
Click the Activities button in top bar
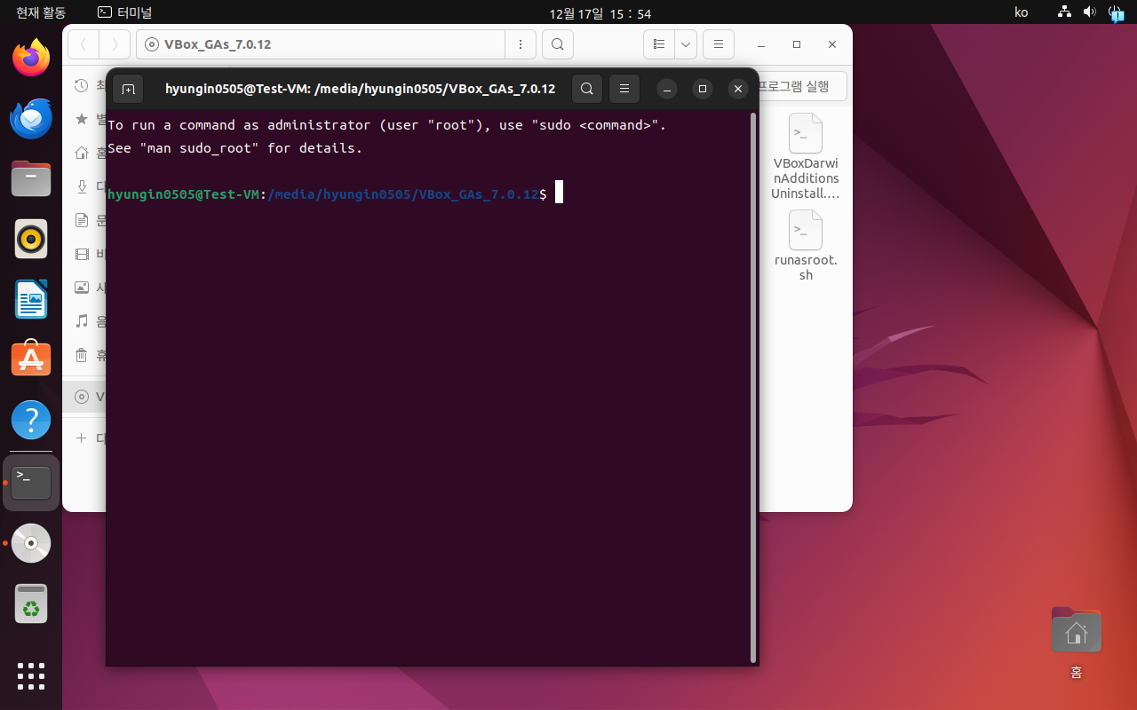coord(40,12)
